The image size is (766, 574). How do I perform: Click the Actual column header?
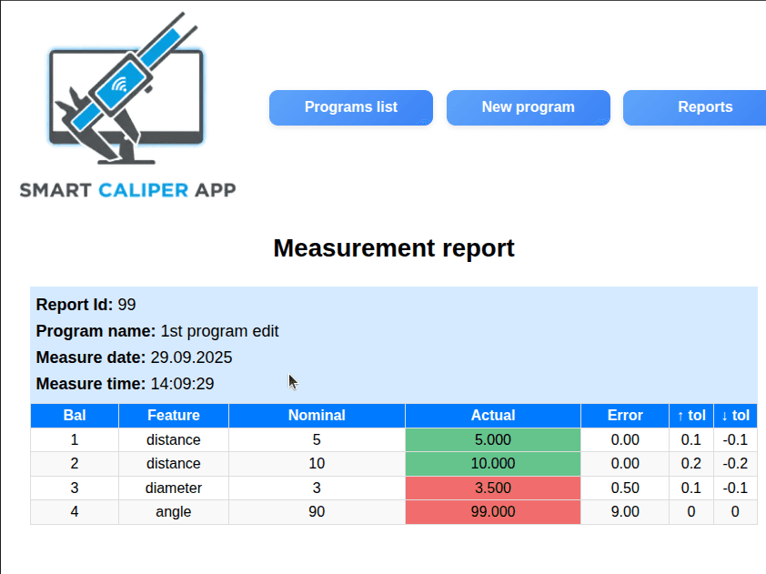click(492, 416)
